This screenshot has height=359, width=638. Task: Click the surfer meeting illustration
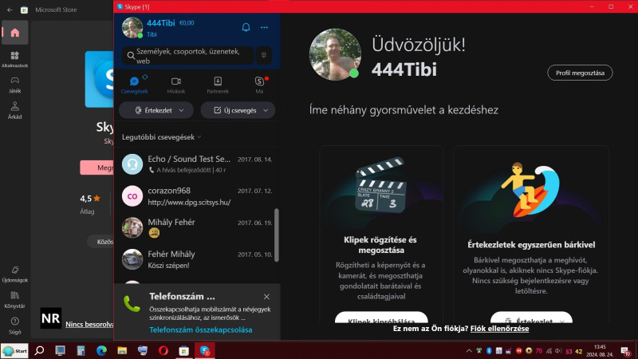tap(530, 189)
